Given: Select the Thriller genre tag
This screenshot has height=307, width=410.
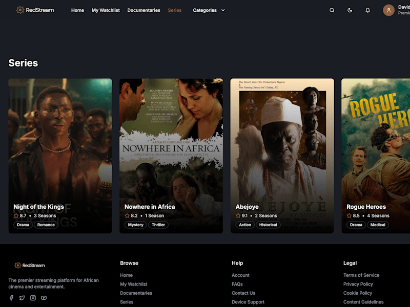Looking at the screenshot, I should pyautogui.click(x=158, y=225).
